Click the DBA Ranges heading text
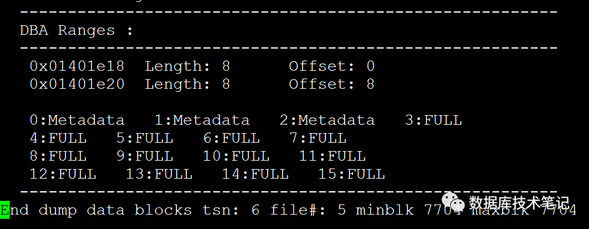The height and width of the screenshot is (229, 589). pos(76,31)
